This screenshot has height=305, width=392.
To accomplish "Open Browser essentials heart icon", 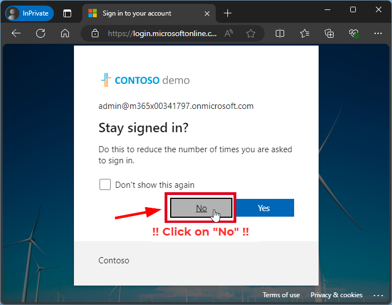I will [x=354, y=33].
